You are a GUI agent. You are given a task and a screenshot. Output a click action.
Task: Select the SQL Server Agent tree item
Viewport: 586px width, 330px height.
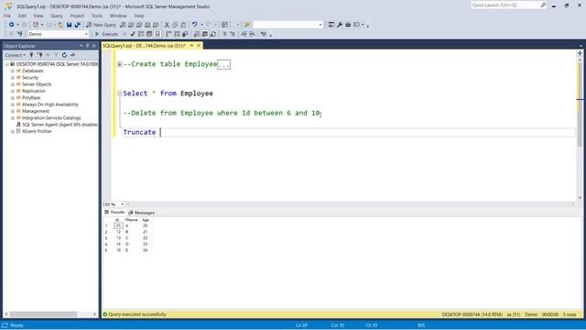(60, 125)
